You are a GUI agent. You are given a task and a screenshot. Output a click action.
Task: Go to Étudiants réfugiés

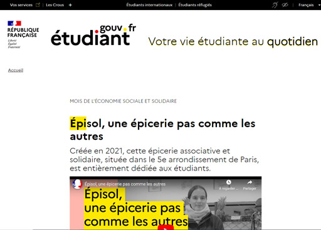click(195, 5)
